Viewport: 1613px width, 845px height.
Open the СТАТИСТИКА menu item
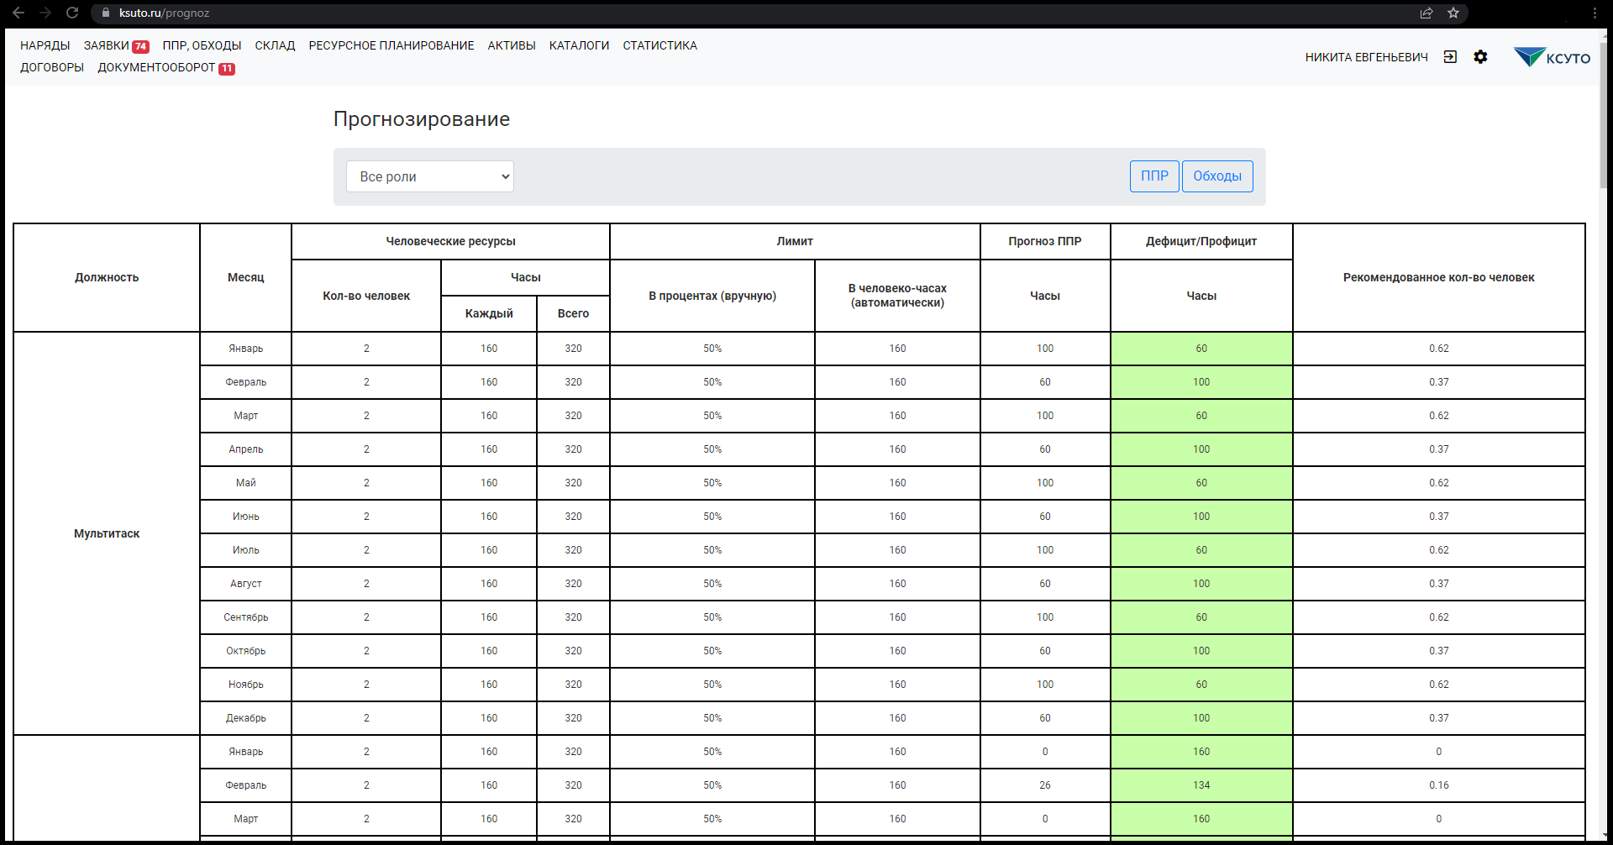(x=659, y=45)
